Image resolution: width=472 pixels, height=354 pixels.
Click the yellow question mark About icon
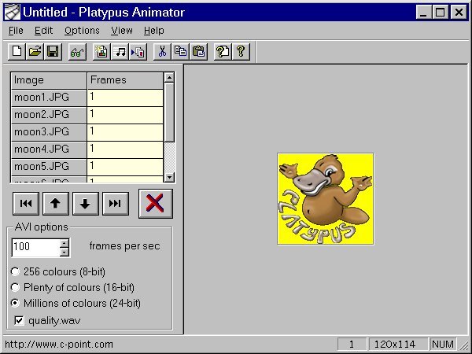tap(242, 51)
